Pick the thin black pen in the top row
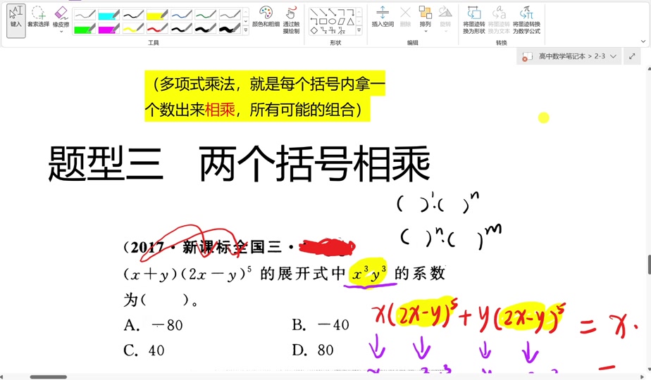 pos(133,15)
